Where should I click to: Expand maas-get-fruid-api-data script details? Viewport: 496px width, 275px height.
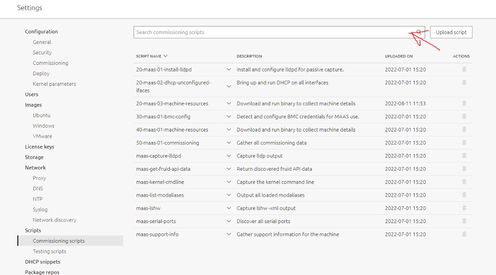229,169
